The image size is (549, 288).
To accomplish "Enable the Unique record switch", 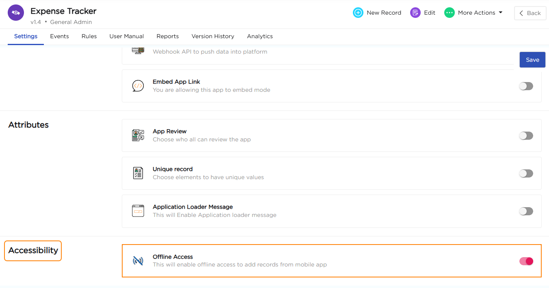I will 526,173.
